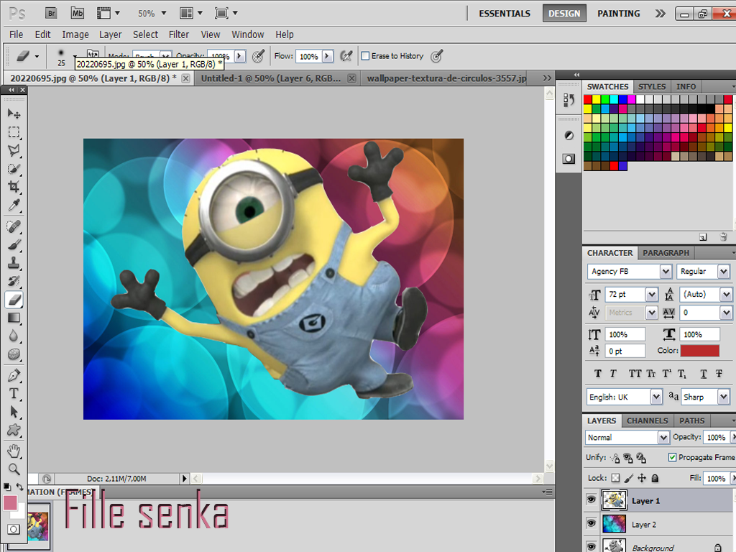Click the Flow percentage input field

coord(309,56)
